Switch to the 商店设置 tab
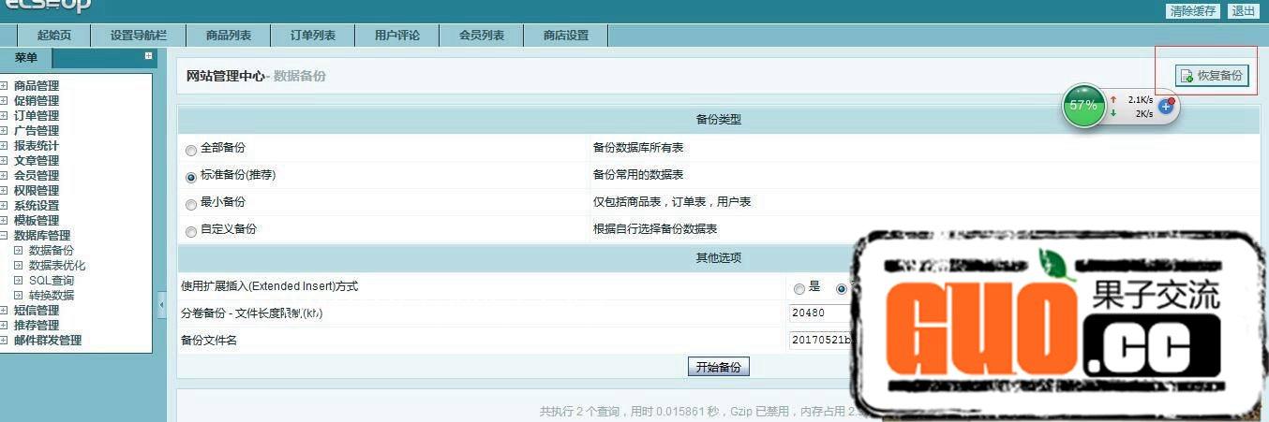Viewport: 1269px width, 422px height. (566, 36)
